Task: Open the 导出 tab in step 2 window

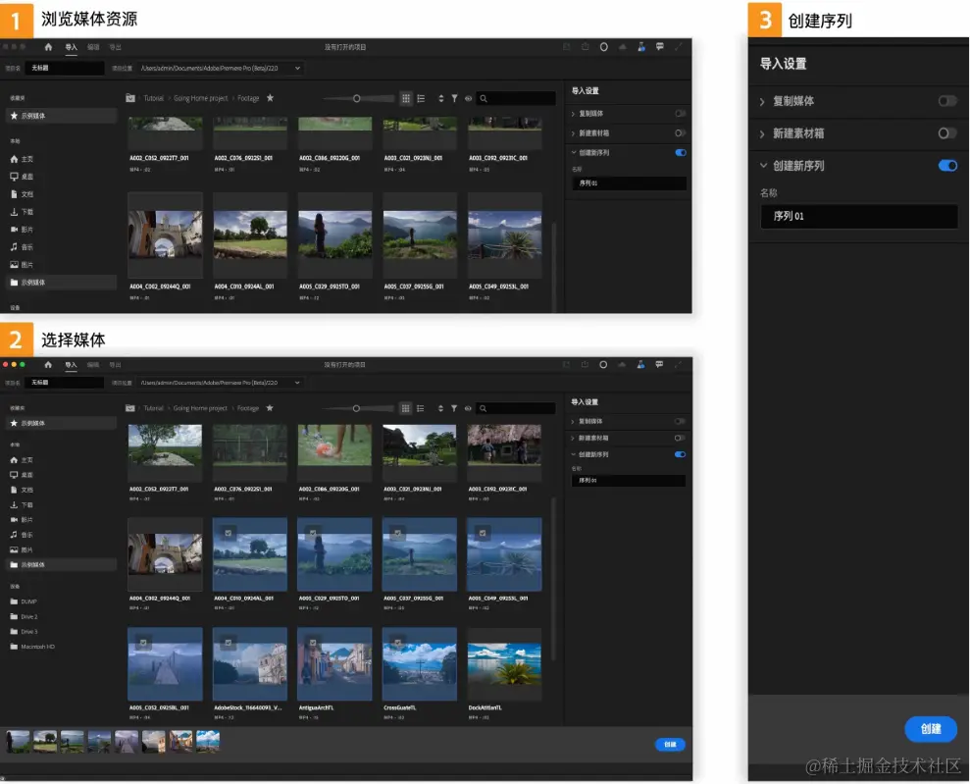Action: pyautogui.click(x=116, y=364)
